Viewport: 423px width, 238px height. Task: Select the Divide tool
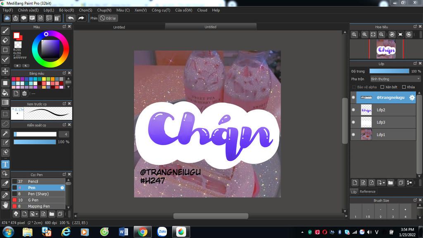tap(5, 183)
